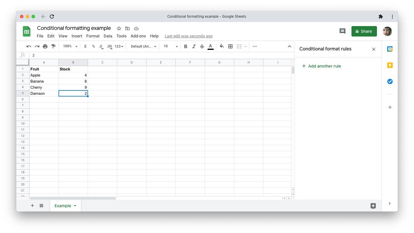414x233 pixels.
Task: Star this spreadsheet document
Action: pyautogui.click(x=119, y=28)
